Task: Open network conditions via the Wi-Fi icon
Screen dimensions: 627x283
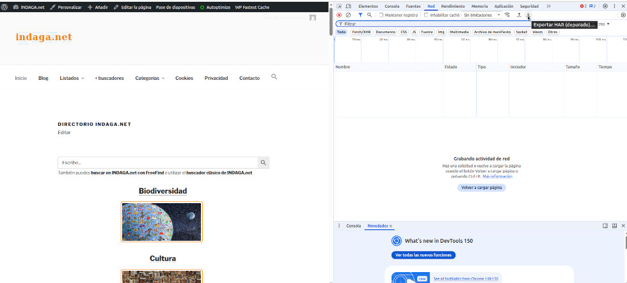Action: [x=507, y=15]
